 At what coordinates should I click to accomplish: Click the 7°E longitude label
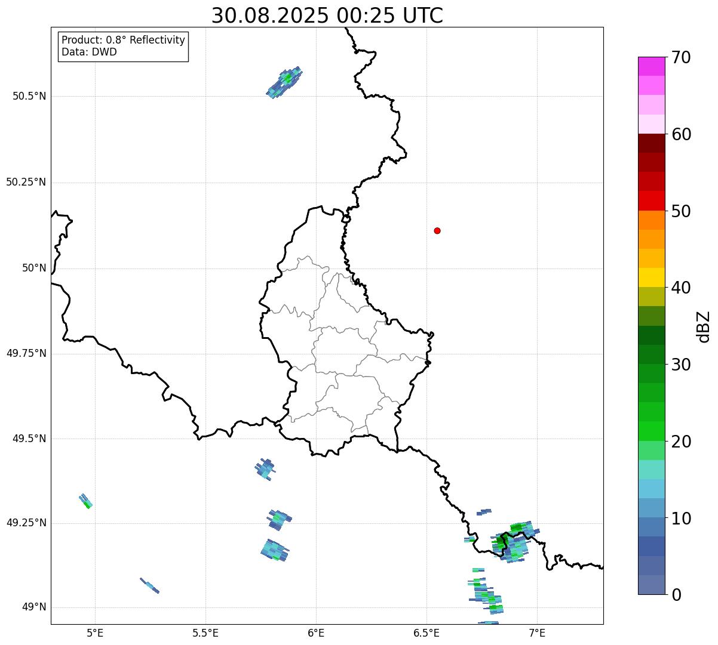538,633
